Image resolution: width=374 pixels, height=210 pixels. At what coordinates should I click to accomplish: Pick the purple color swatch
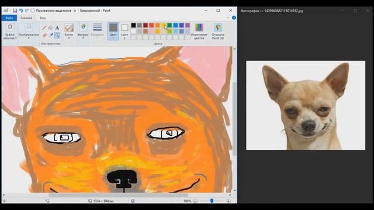coord(188,25)
